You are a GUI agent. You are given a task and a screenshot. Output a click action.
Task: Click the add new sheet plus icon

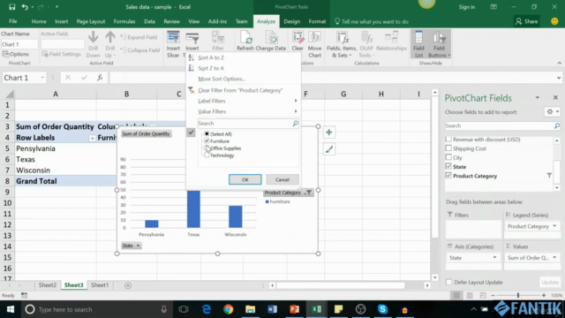coord(127,285)
